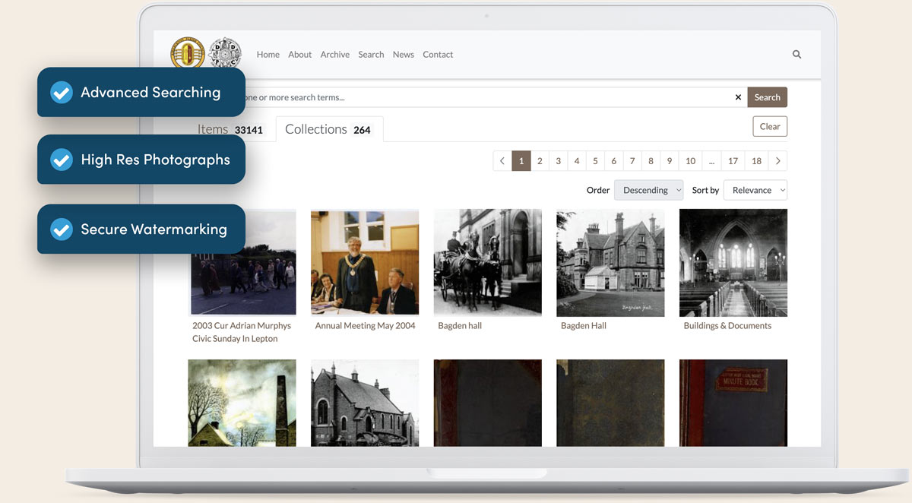Screen dimensions: 912x503
Task: Open the Order Descending dropdown
Action: pos(648,190)
